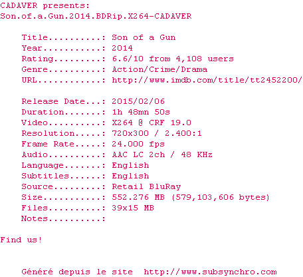Click the subsynchro.com website URL
This screenshot has height=277, width=303.
coord(210,272)
